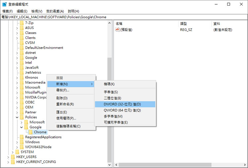
Task: Click the CVSM folder icon
Action: (x=22, y=43)
